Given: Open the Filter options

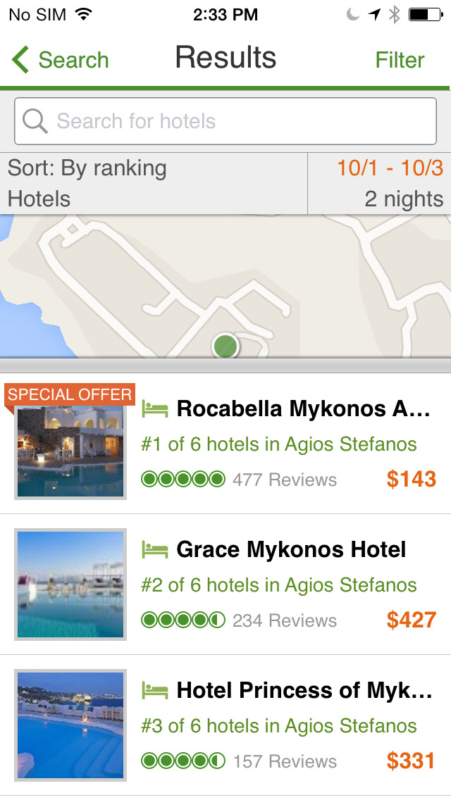Looking at the screenshot, I should coord(400,60).
